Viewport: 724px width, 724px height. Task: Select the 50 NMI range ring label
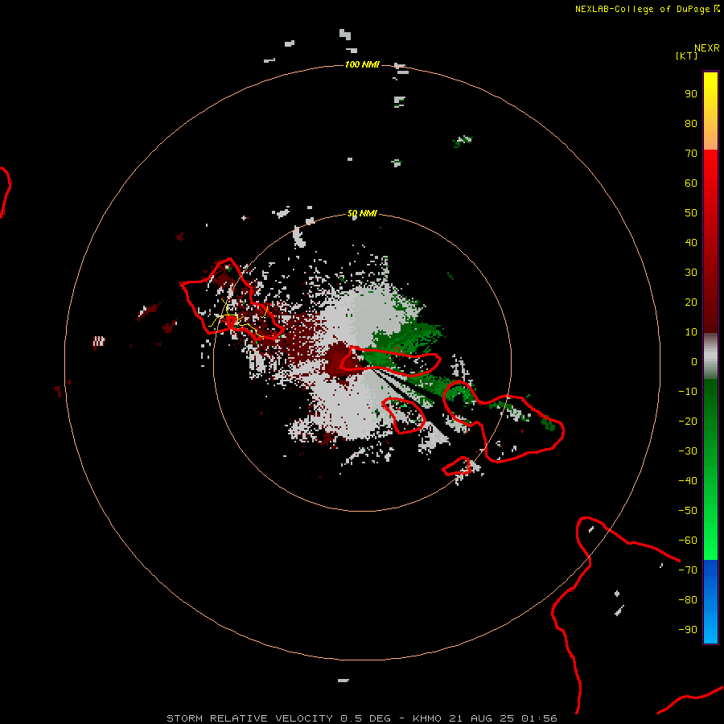point(362,213)
